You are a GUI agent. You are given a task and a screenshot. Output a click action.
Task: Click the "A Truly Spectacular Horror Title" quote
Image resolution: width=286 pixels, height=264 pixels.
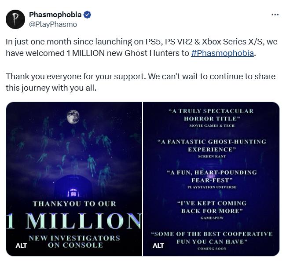[x=211, y=115]
